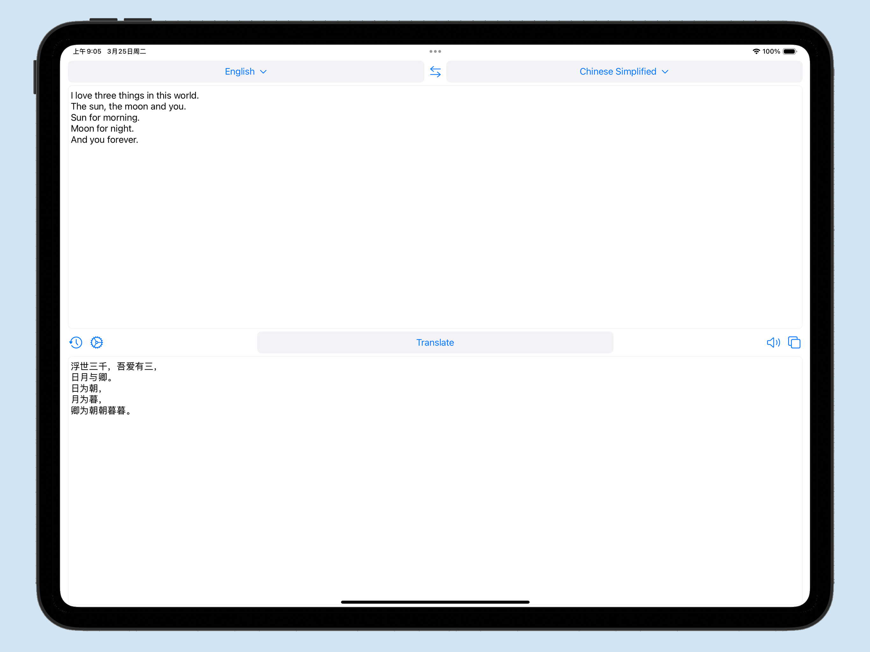
Task: Click the line "浮世三千，吾爱有三，"
Action: [114, 366]
